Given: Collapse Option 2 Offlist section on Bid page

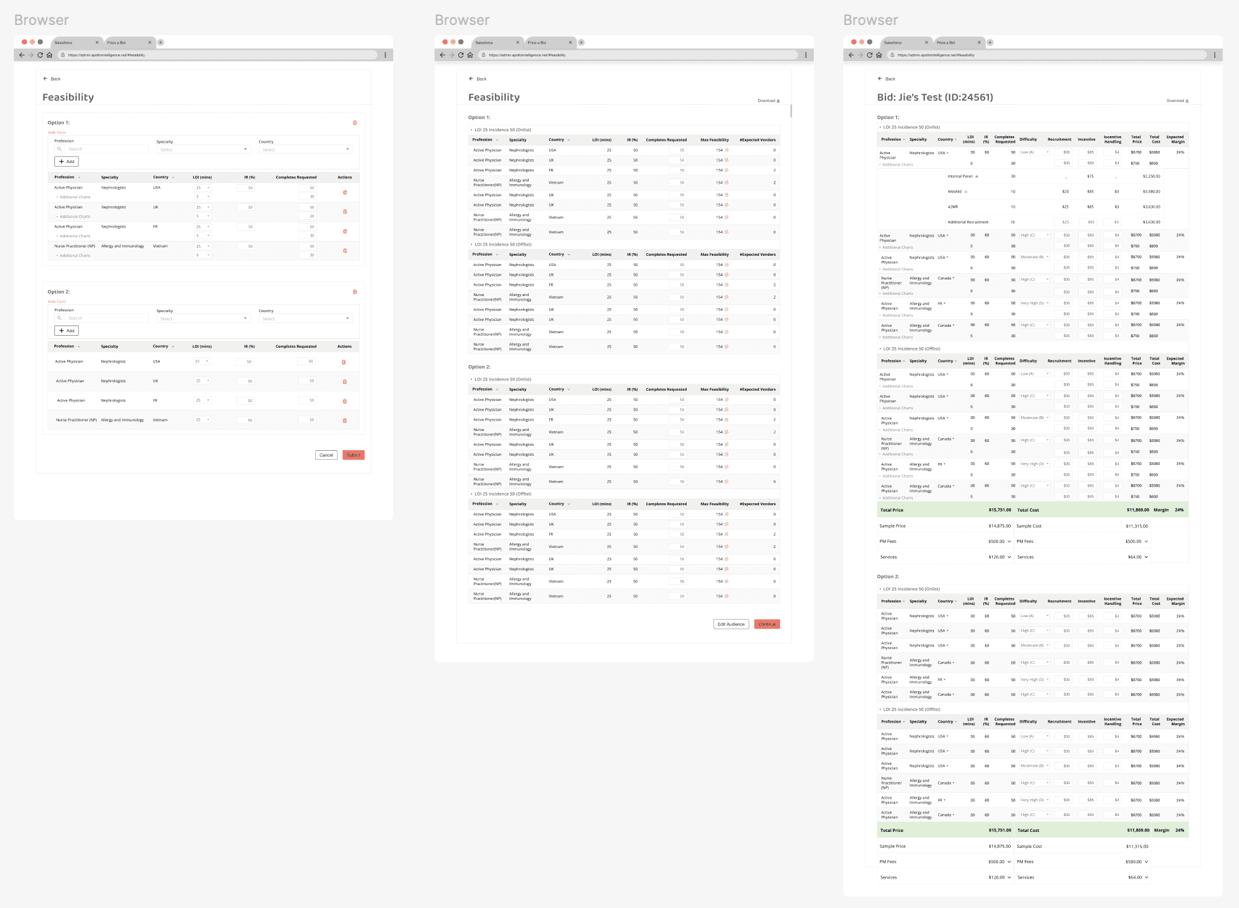Looking at the screenshot, I should click(880, 710).
